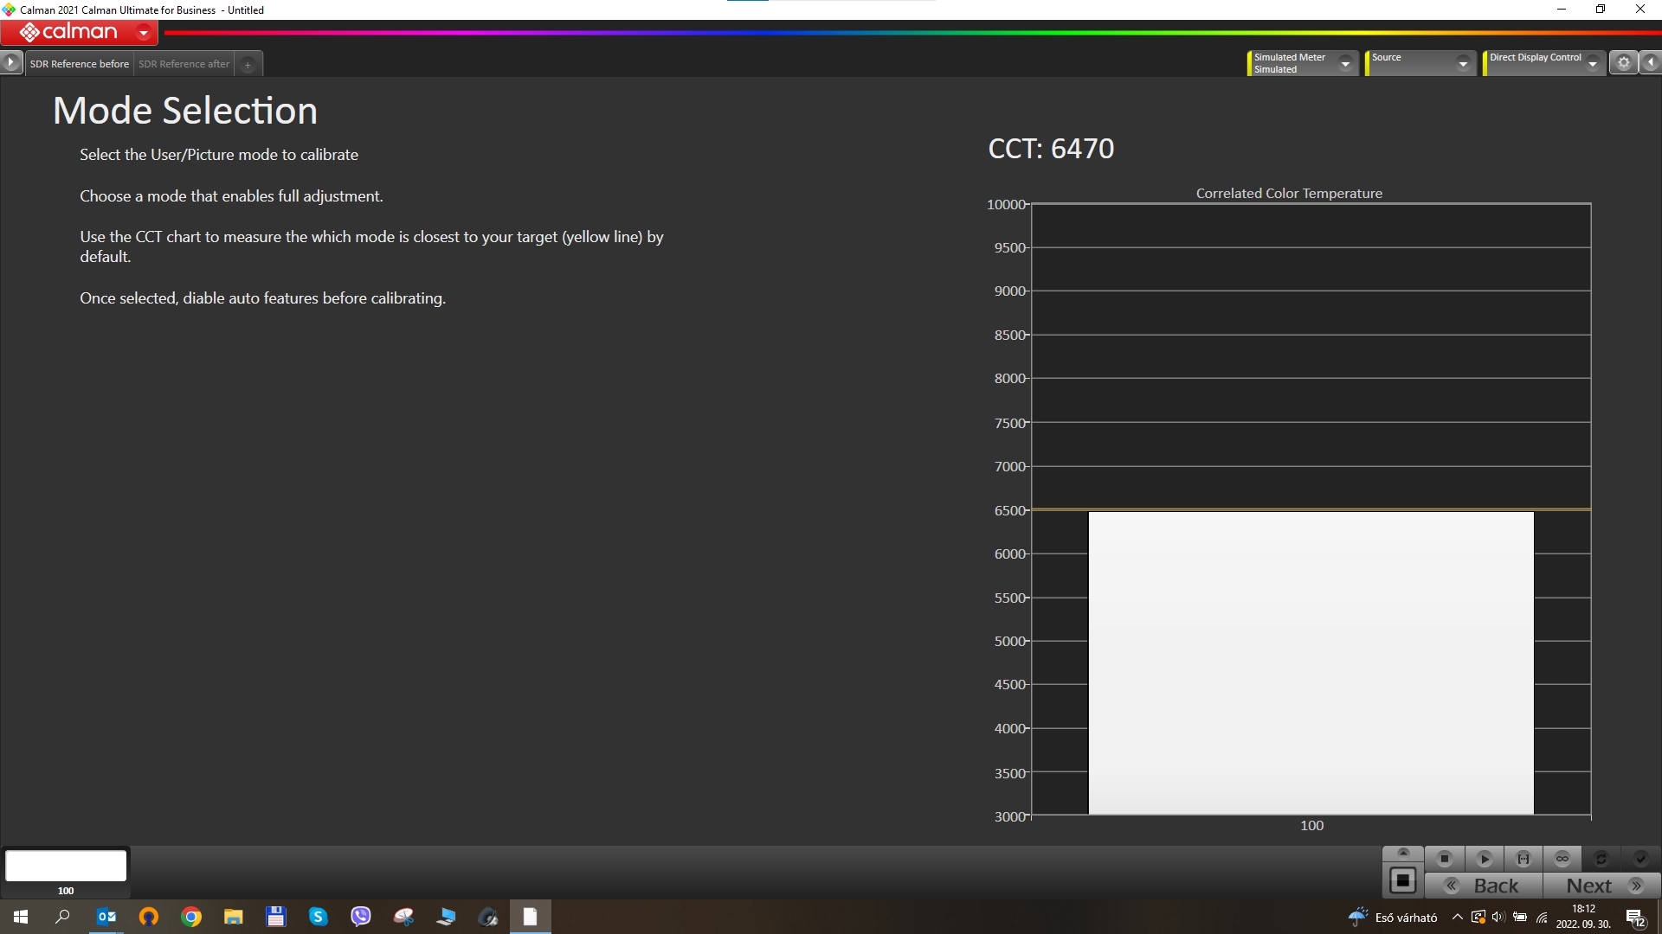1662x934 pixels.
Task: Open the Direct Display Control dropdown
Action: click(x=1592, y=63)
